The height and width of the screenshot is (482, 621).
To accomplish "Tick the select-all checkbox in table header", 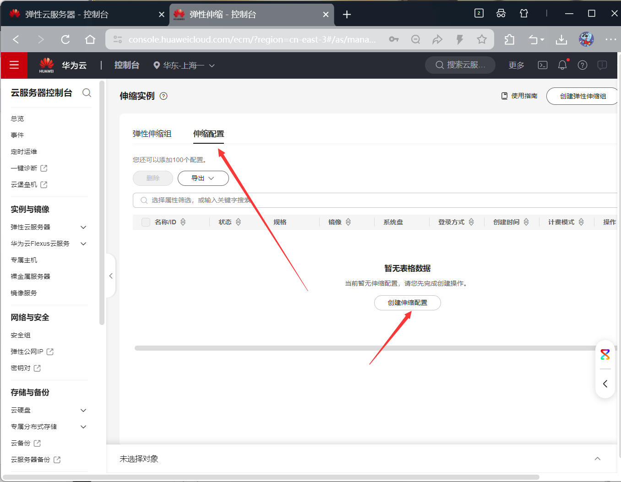I will click(x=146, y=222).
